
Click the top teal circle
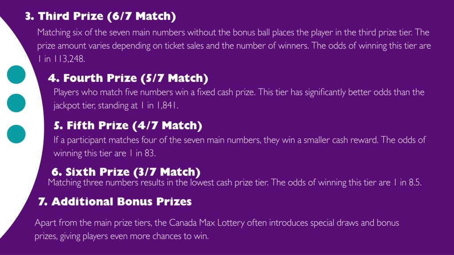[x=16, y=74]
